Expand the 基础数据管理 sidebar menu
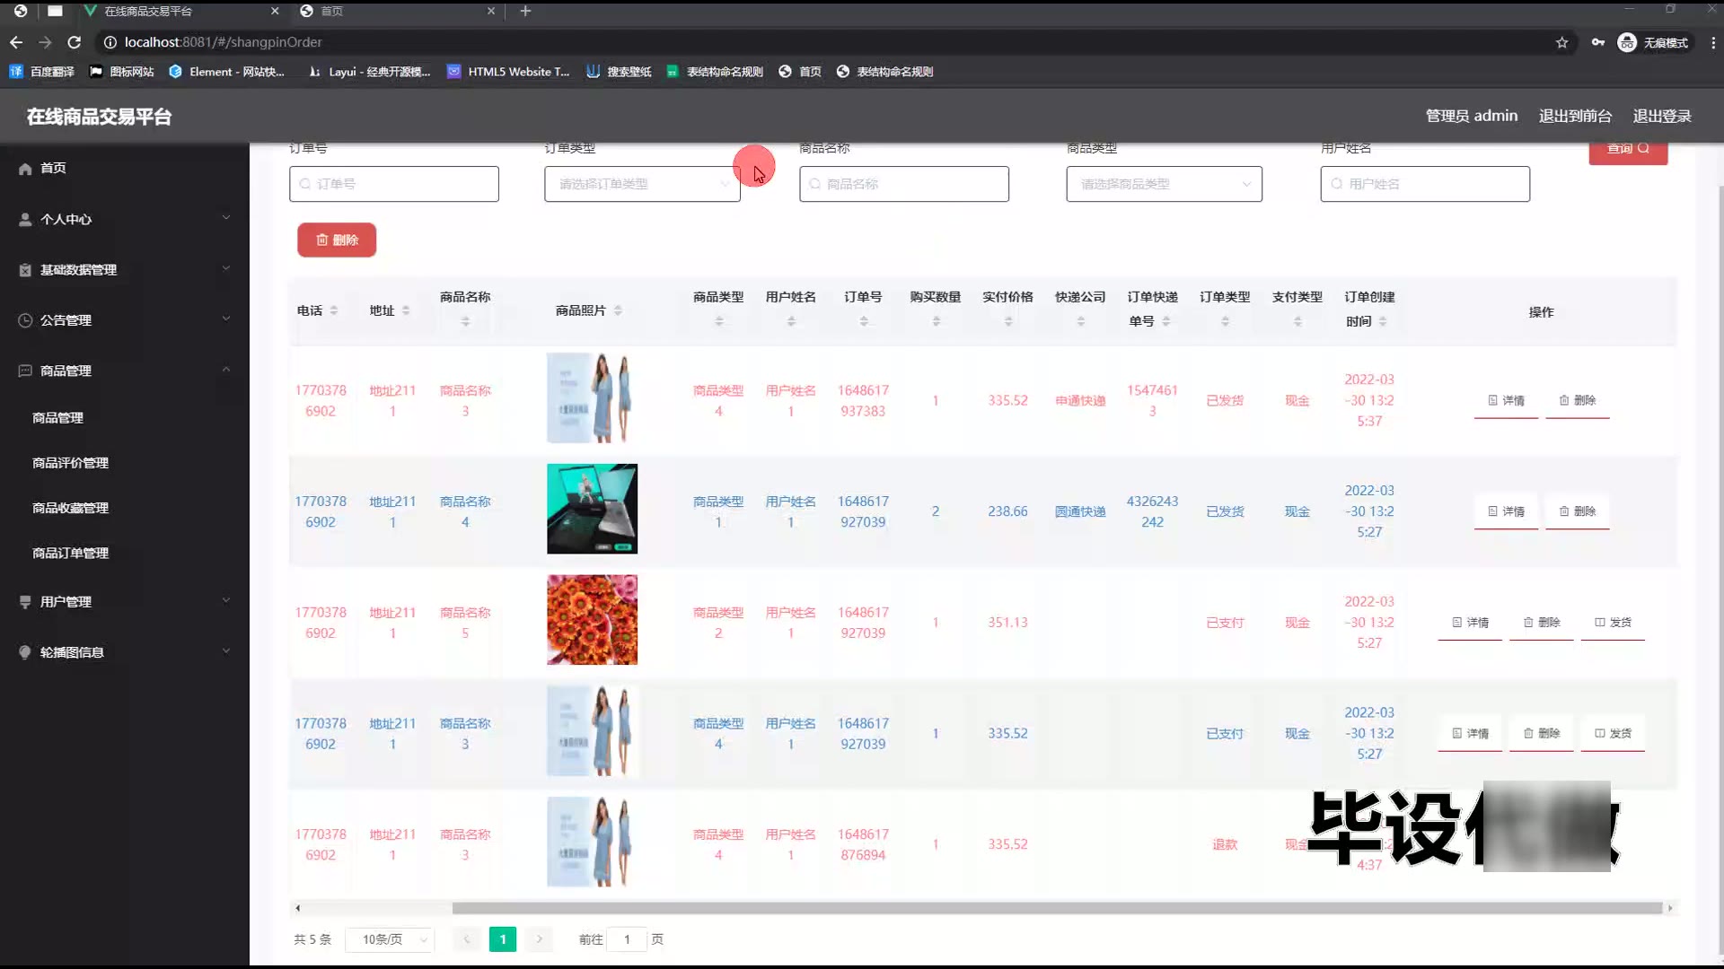Viewport: 1724px width, 969px height. click(125, 269)
